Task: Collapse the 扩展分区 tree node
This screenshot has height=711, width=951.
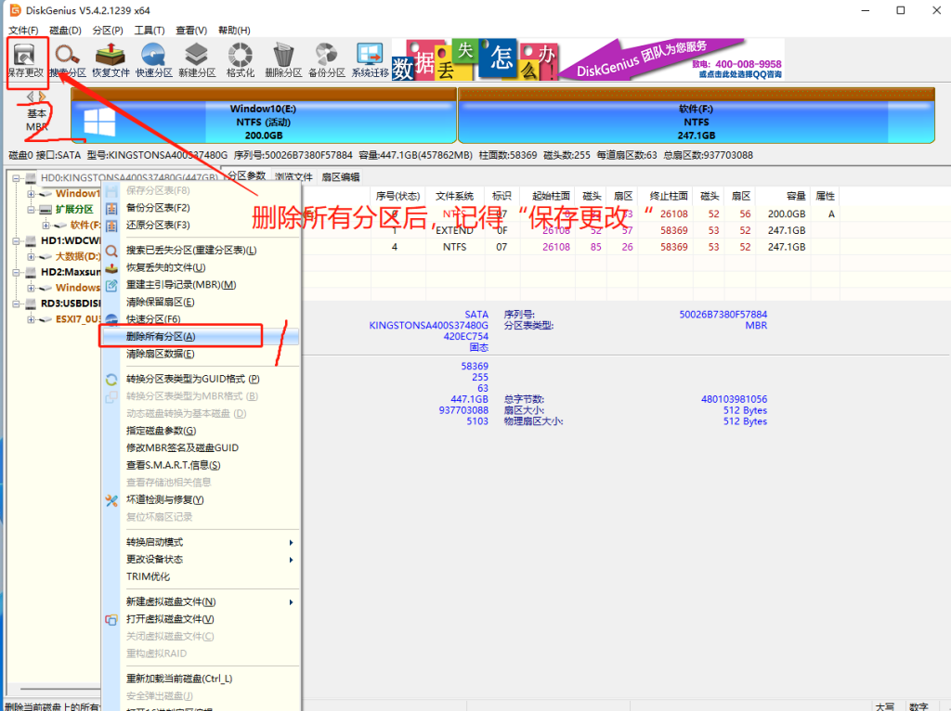Action: point(31,210)
